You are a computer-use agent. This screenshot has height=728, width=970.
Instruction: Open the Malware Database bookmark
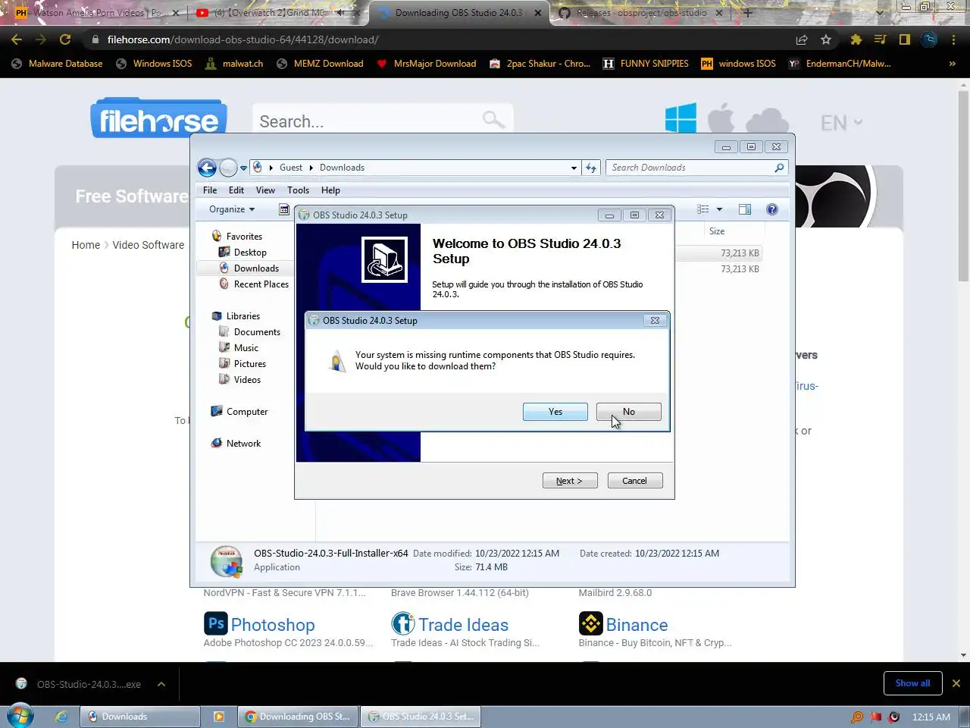coord(58,64)
